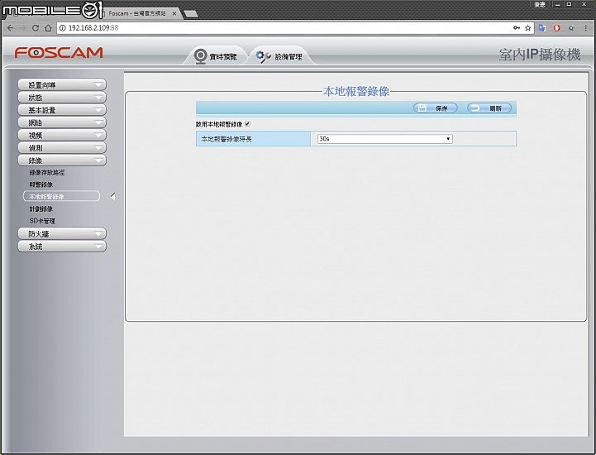Viewport: 596px width, 455px height.
Task: Switch to the 設備管理 tab
Action: pos(281,57)
